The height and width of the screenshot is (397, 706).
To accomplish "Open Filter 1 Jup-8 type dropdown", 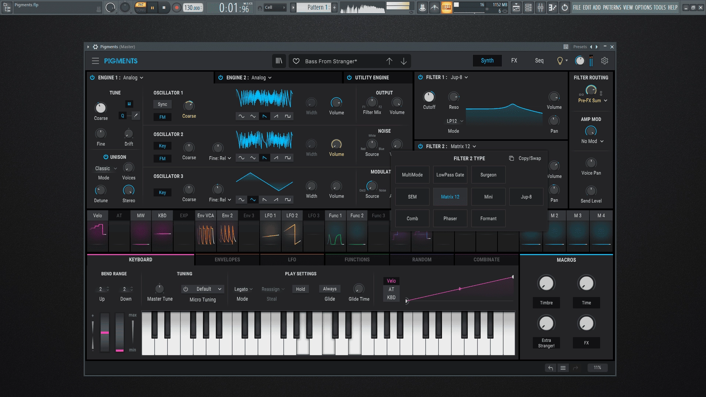I will tap(459, 77).
